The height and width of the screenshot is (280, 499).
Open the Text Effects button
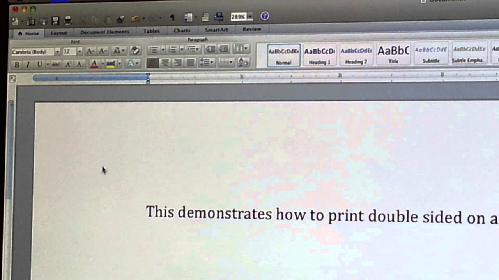[132, 63]
